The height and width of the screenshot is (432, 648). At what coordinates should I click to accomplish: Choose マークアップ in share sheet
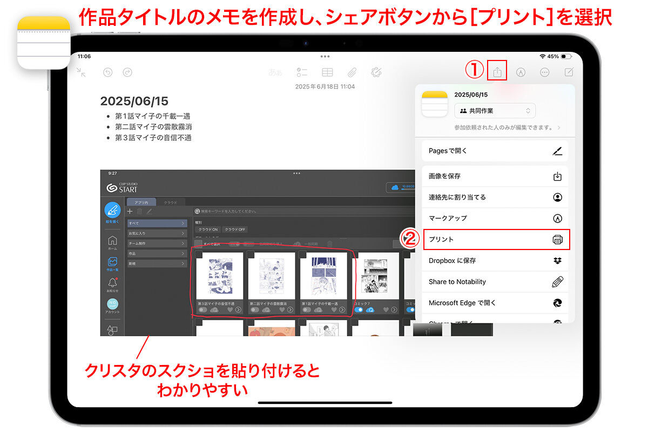(495, 218)
